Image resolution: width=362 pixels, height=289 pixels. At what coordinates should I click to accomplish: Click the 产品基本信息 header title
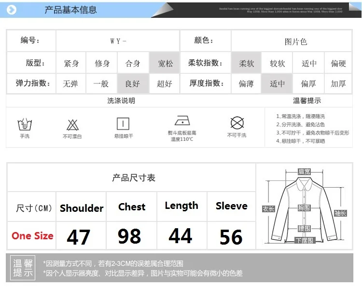pyautogui.click(x=70, y=10)
